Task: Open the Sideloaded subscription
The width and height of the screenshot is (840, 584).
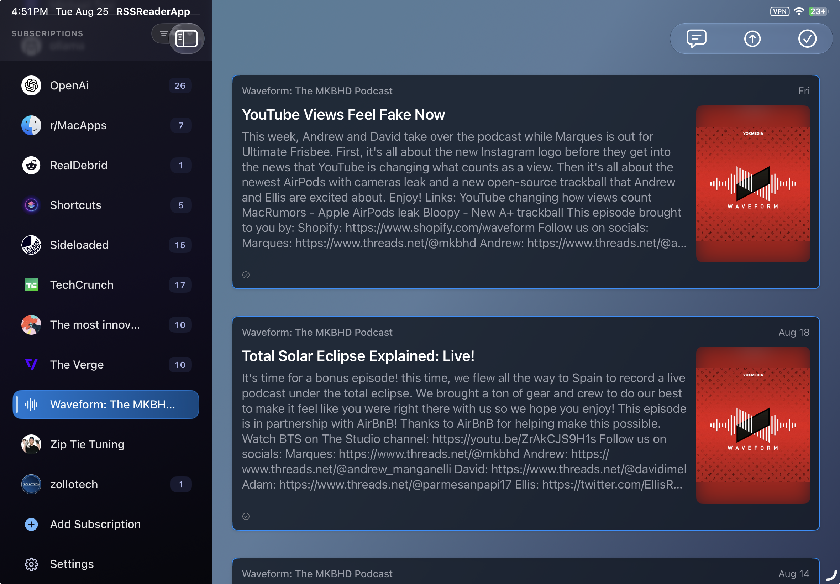Action: click(x=106, y=245)
